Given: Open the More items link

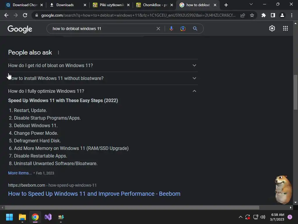Looking at the screenshot, I should (20, 173).
